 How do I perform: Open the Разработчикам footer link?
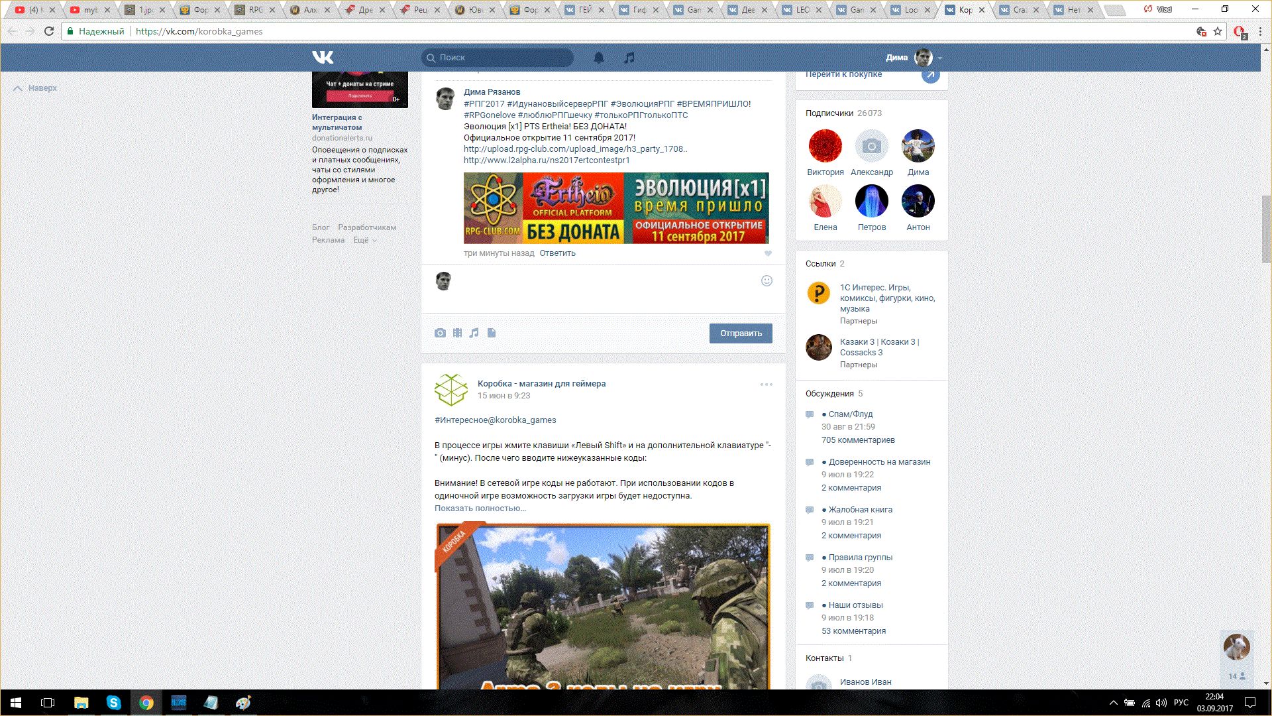[367, 227]
